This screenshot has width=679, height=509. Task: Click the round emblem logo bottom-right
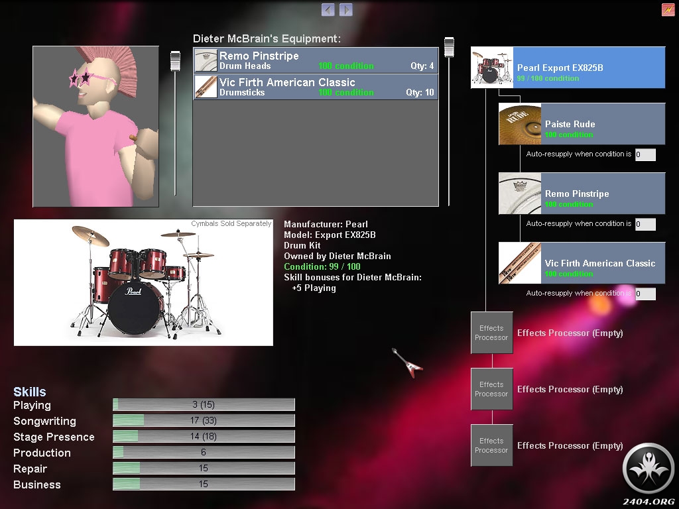(648, 468)
